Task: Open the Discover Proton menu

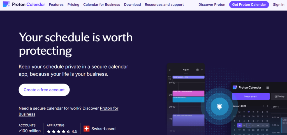Action: click(212, 4)
